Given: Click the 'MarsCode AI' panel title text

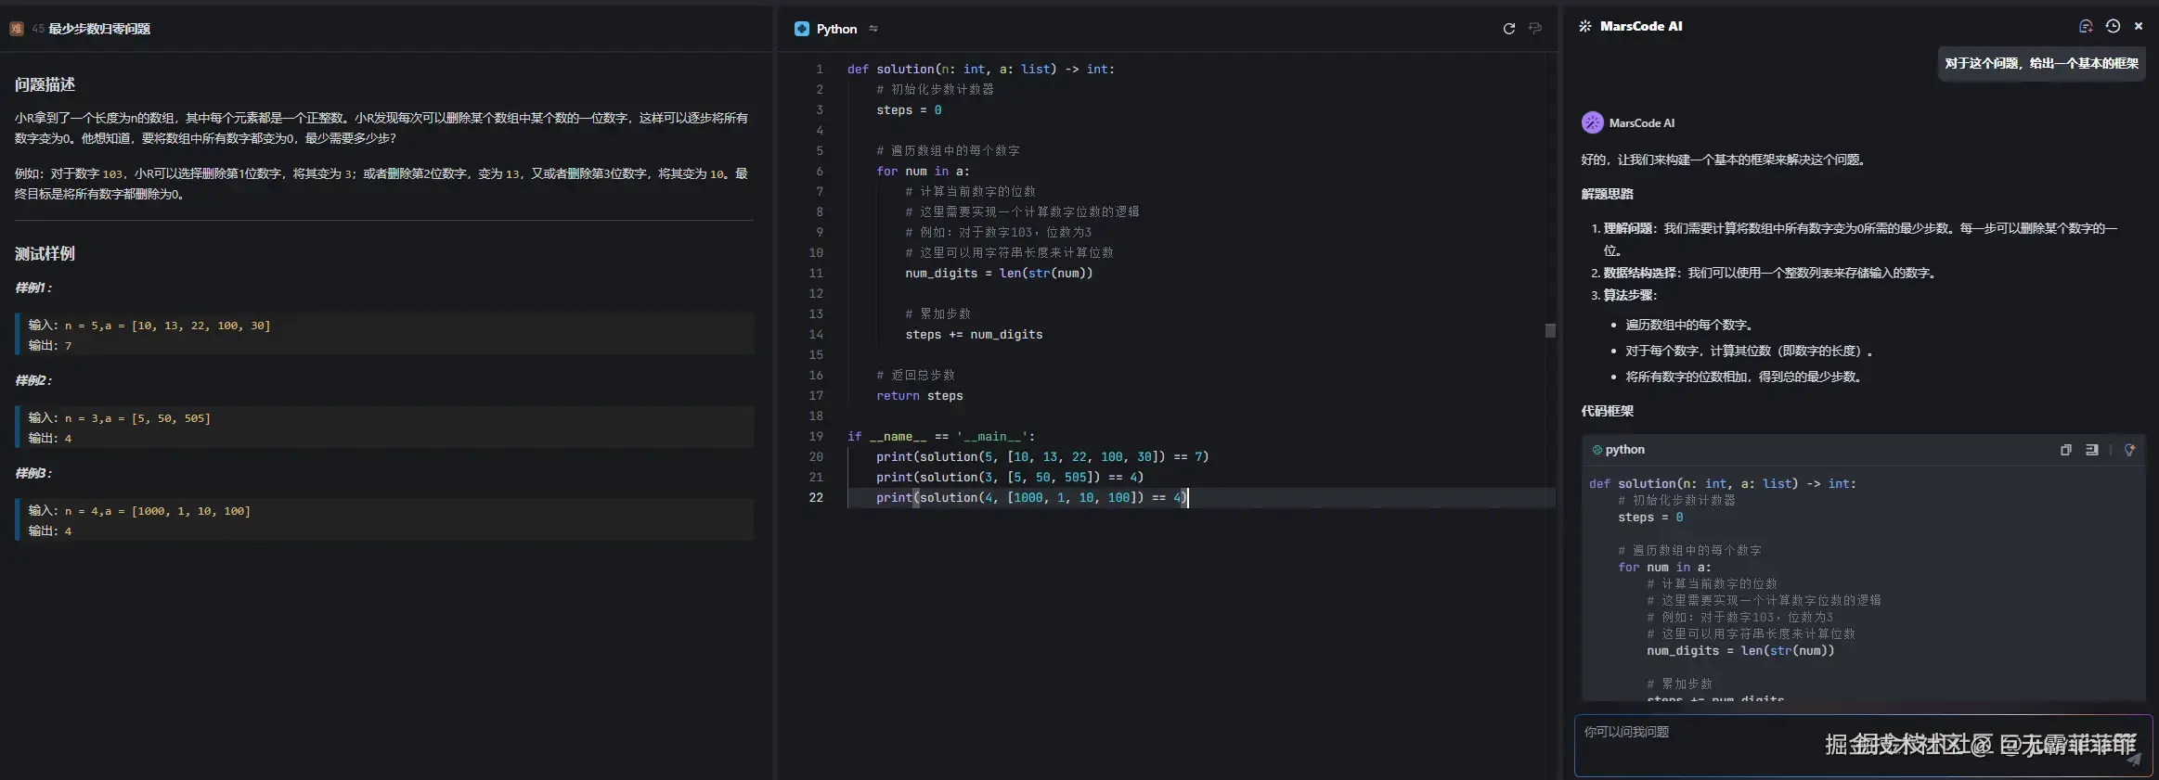Looking at the screenshot, I should (1641, 26).
